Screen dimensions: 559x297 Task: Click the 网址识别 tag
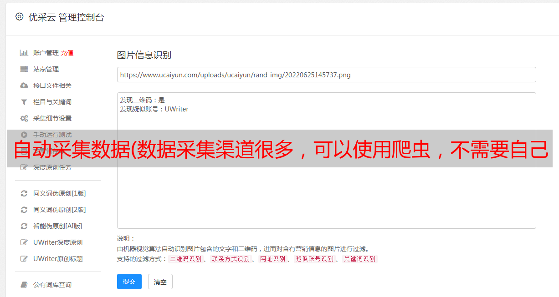pos(272,259)
